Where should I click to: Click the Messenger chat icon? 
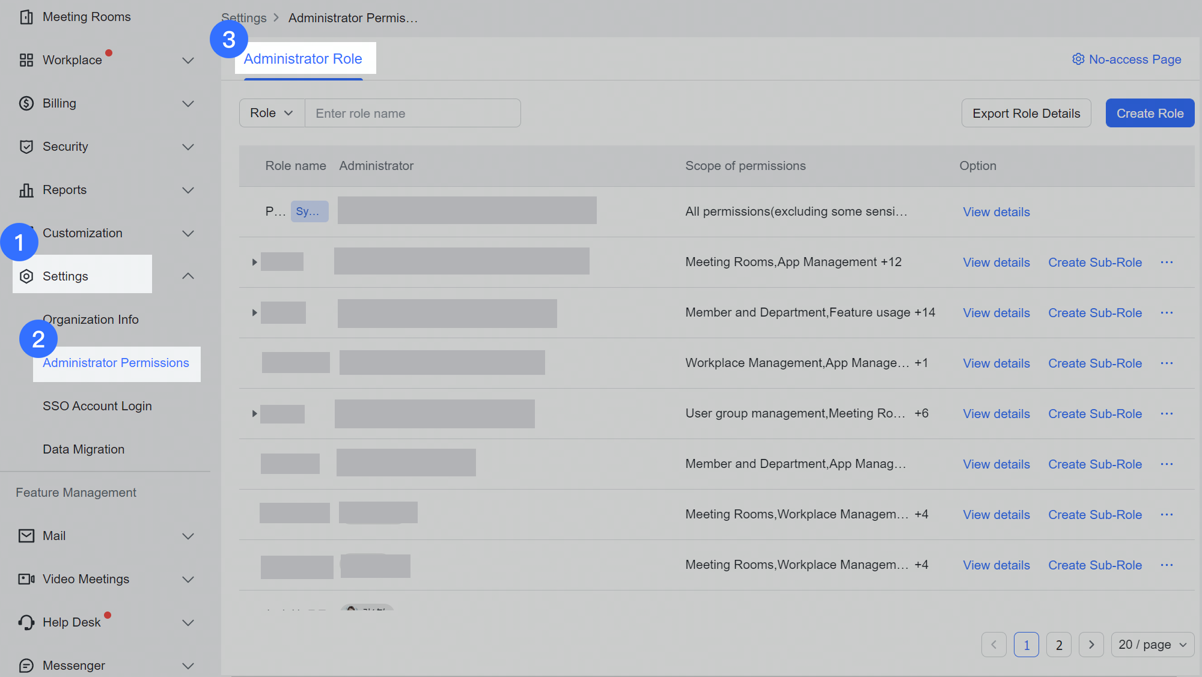(26, 665)
